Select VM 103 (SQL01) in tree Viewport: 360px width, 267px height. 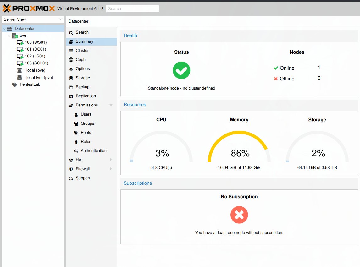33,63
